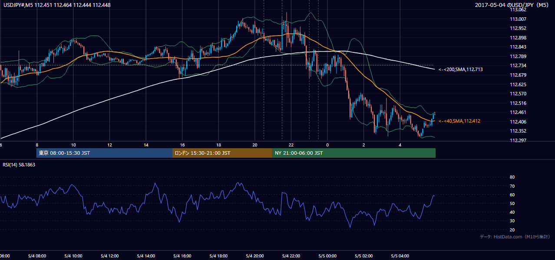Click the 112.625 price axis value
Viewport: 555px width, 260px height.
tap(518, 84)
